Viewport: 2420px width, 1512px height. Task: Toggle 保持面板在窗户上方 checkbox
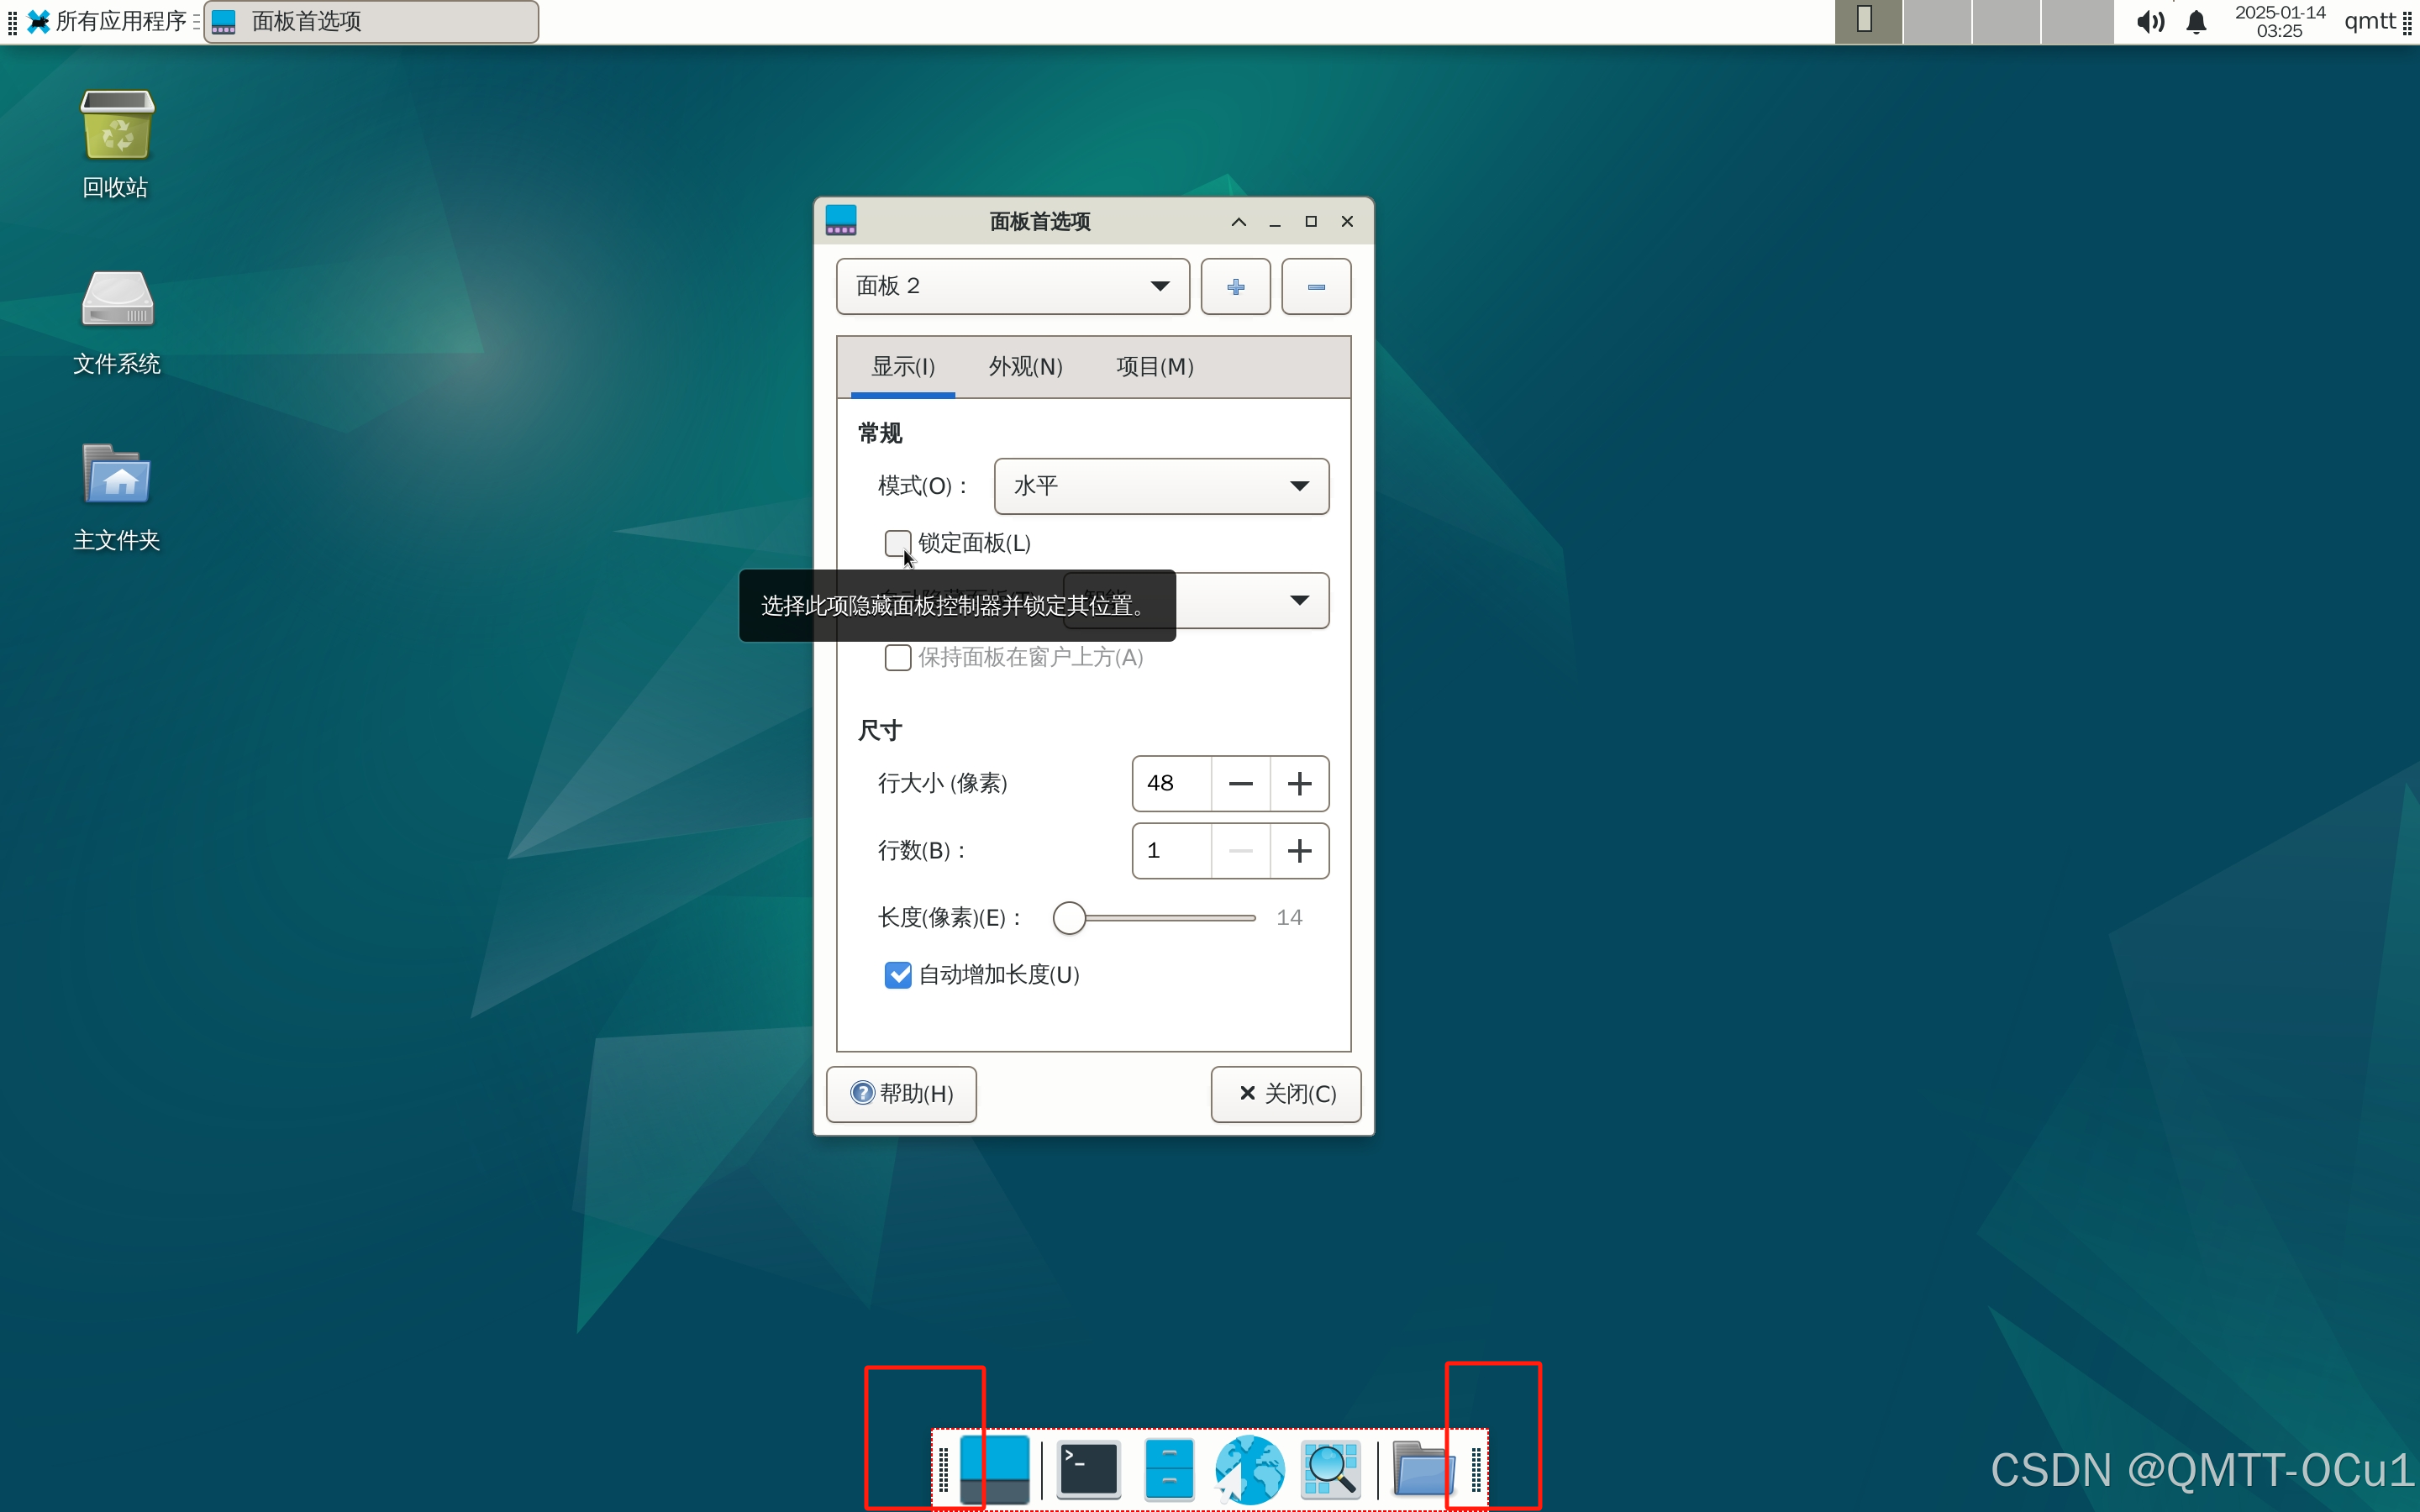click(x=897, y=657)
